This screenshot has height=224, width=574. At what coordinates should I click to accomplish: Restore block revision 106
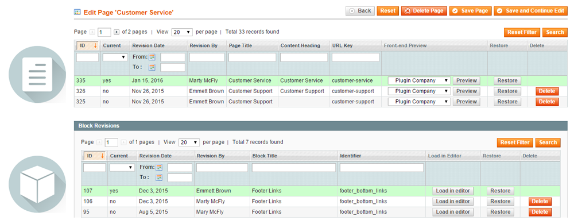click(x=501, y=201)
